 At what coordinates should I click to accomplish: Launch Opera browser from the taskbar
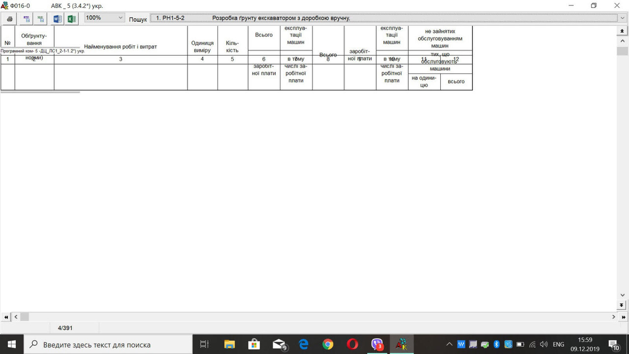coord(352,344)
